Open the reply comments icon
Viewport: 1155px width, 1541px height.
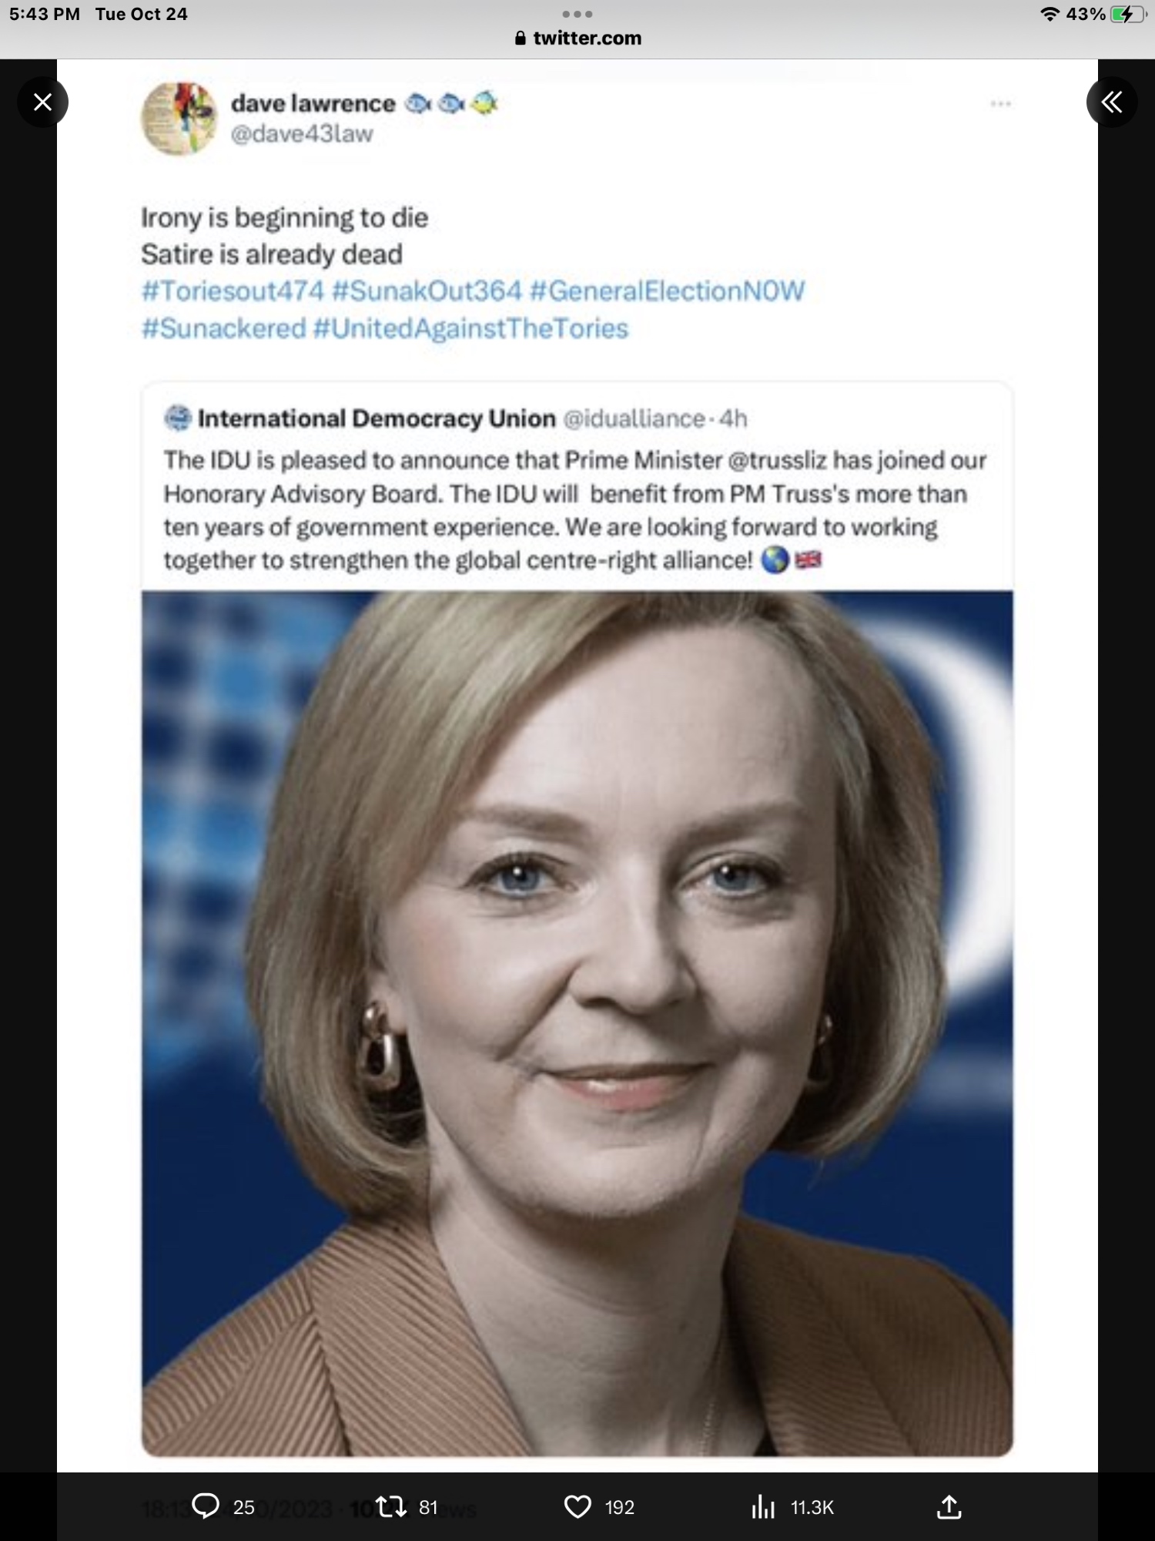pyautogui.click(x=206, y=1506)
